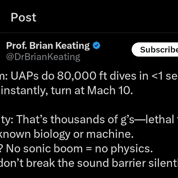The image size is (178, 178).
Task: Click the equals sign in the sonic boom line
Action: click(89, 149)
